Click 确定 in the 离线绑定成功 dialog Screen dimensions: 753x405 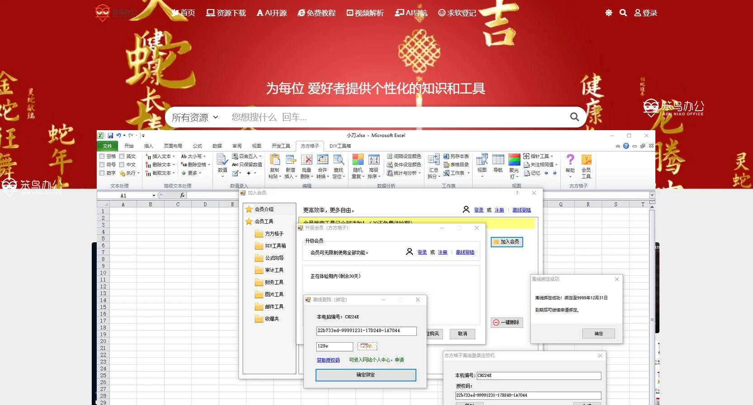[x=599, y=334]
